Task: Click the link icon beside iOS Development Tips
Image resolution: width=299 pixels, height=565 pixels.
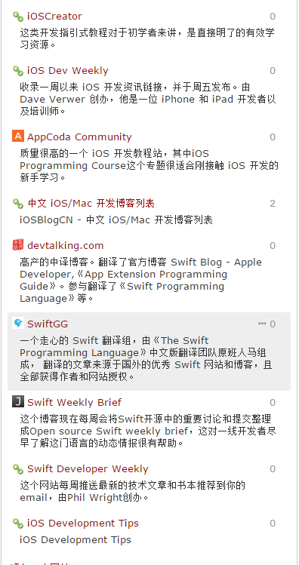Action: (x=18, y=523)
